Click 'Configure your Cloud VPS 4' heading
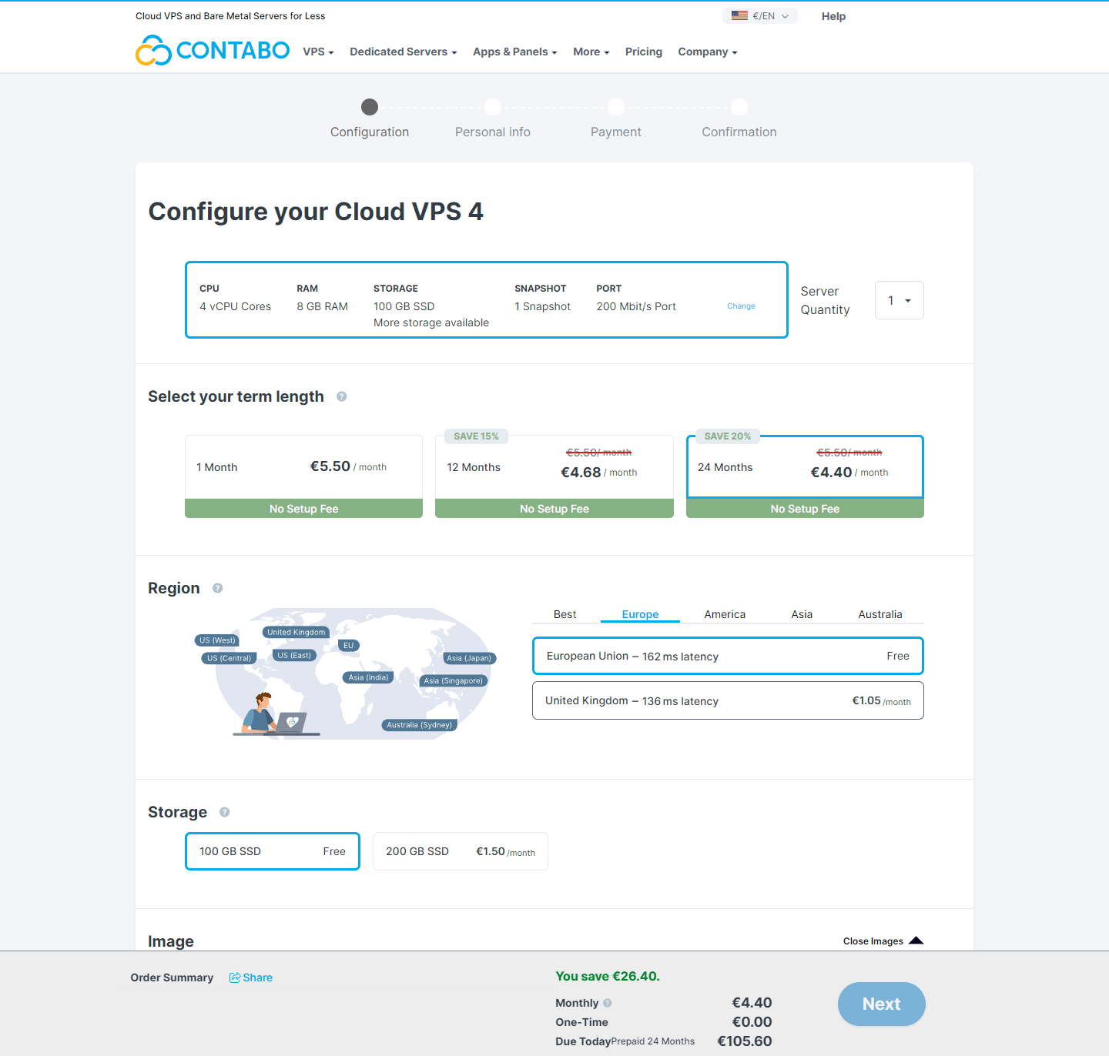The image size is (1109, 1056). [316, 212]
